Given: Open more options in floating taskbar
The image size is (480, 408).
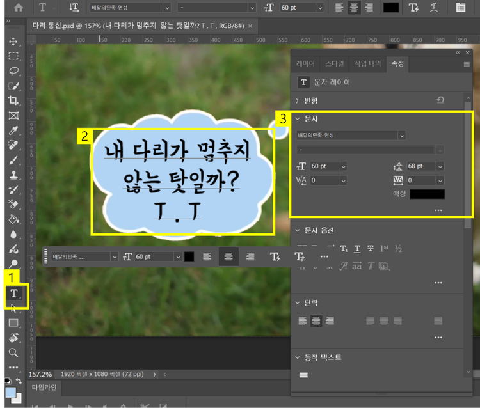Looking at the screenshot, I should 324,256.
